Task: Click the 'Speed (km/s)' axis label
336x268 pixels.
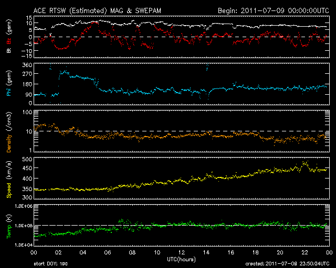Action: tap(9, 180)
